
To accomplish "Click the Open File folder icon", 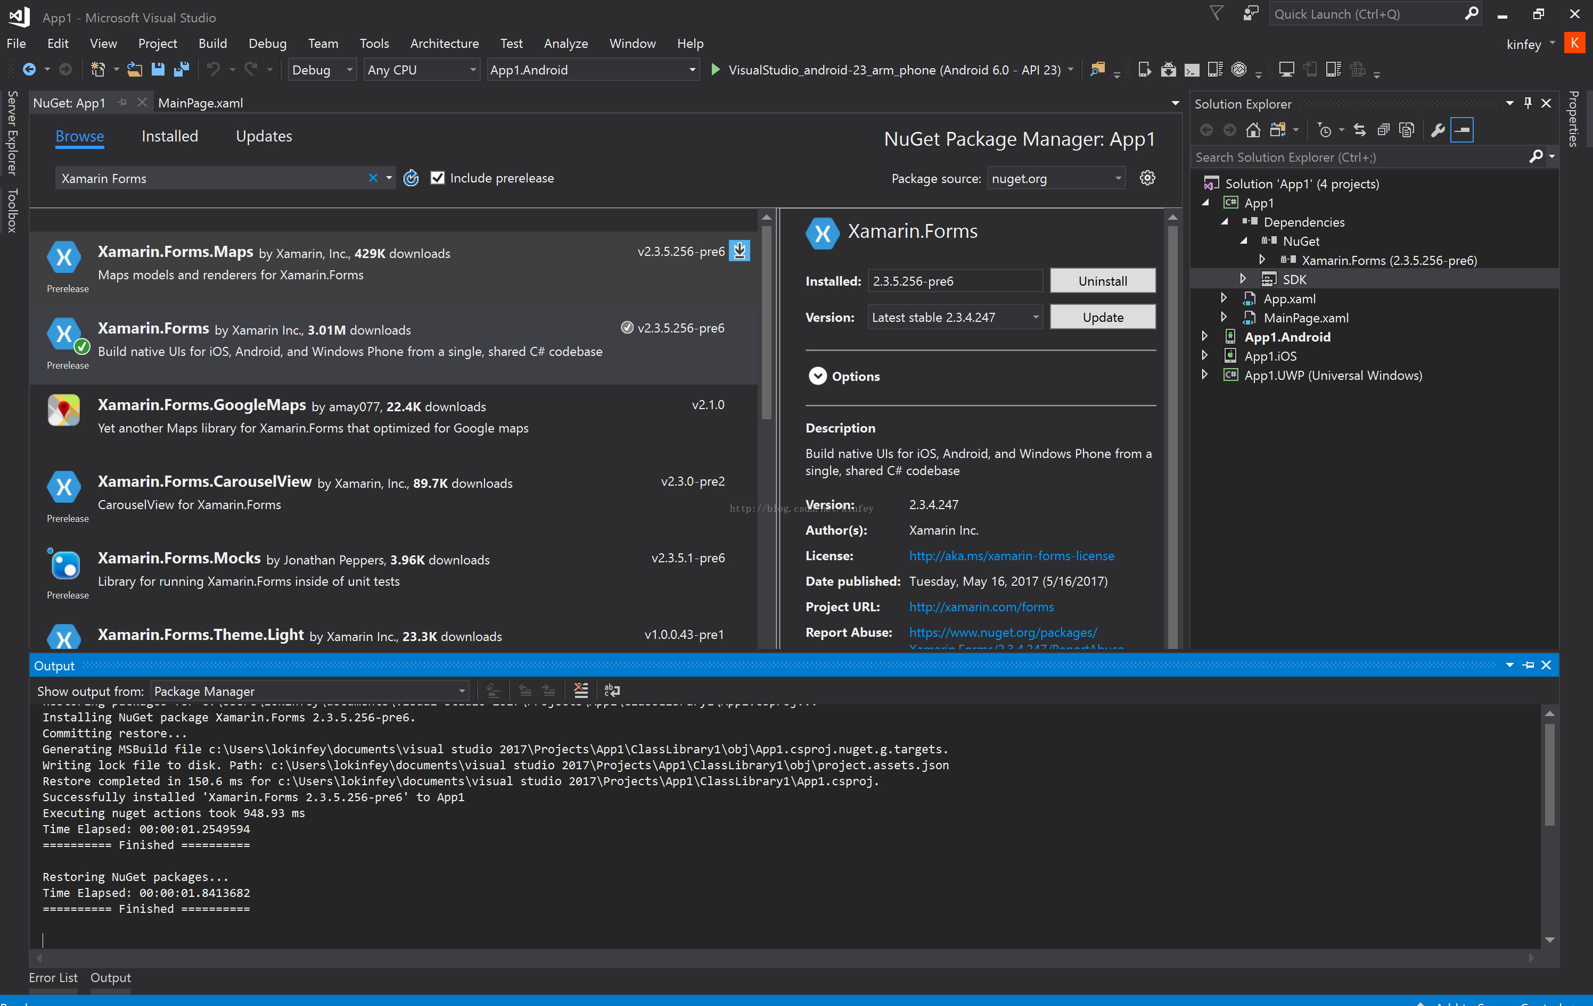I will tap(134, 69).
